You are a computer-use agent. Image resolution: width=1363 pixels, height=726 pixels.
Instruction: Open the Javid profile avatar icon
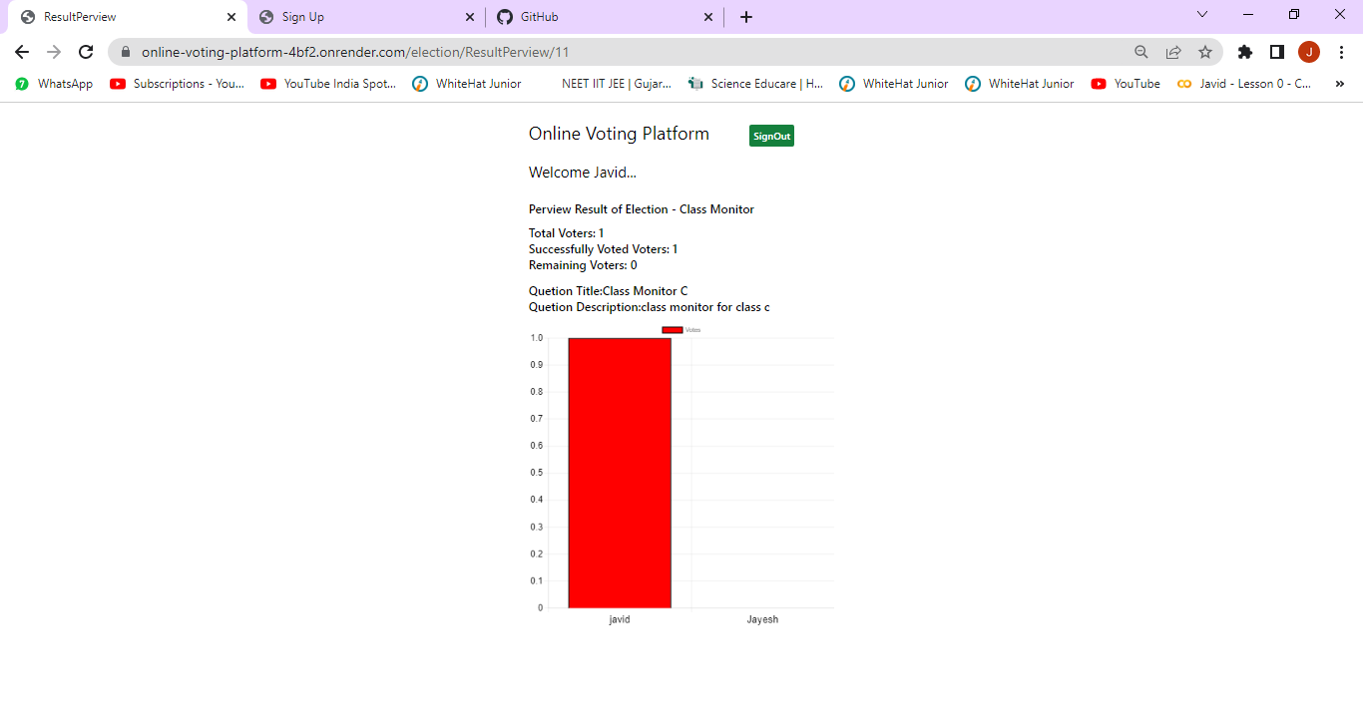coord(1309,51)
